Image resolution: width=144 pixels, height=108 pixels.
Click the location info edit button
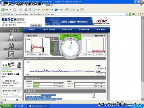click(x=36, y=25)
